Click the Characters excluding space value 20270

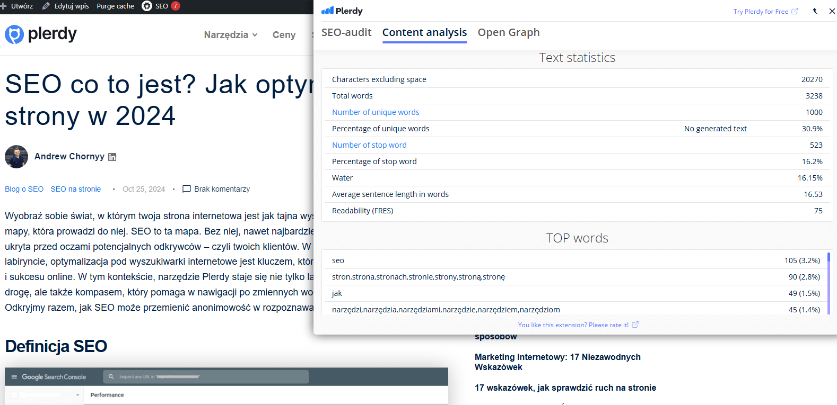(x=812, y=79)
